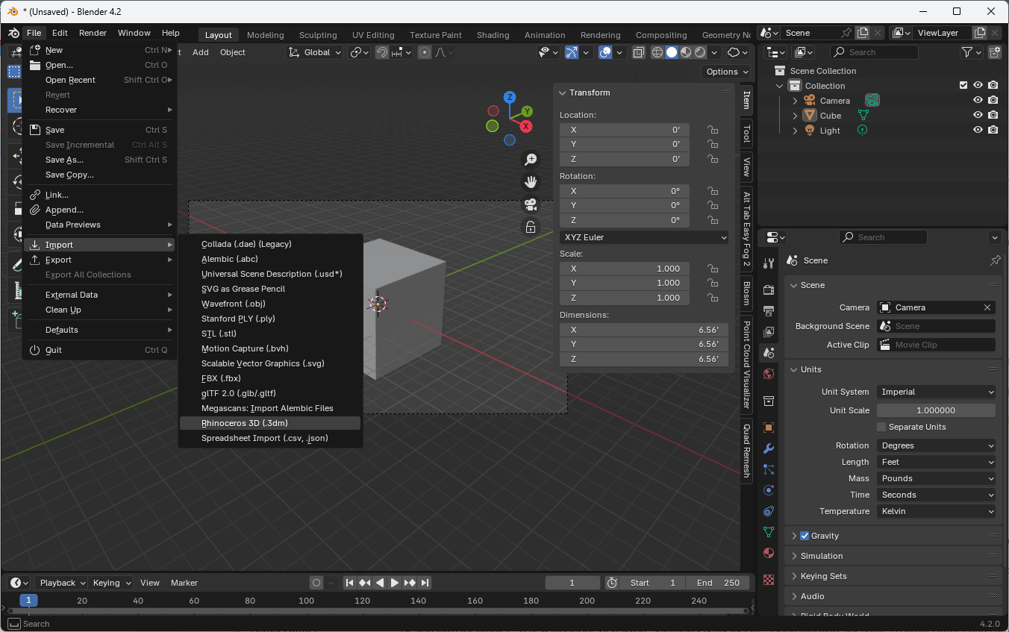The width and height of the screenshot is (1009, 632).
Task: Select rendered viewport shading mode
Action: [700, 52]
